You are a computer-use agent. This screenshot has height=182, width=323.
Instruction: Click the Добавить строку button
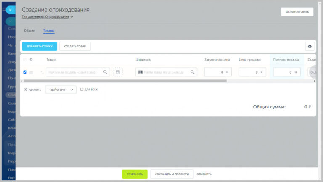(40, 46)
